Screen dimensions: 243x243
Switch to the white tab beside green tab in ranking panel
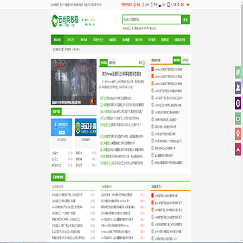click(x=186, y=60)
